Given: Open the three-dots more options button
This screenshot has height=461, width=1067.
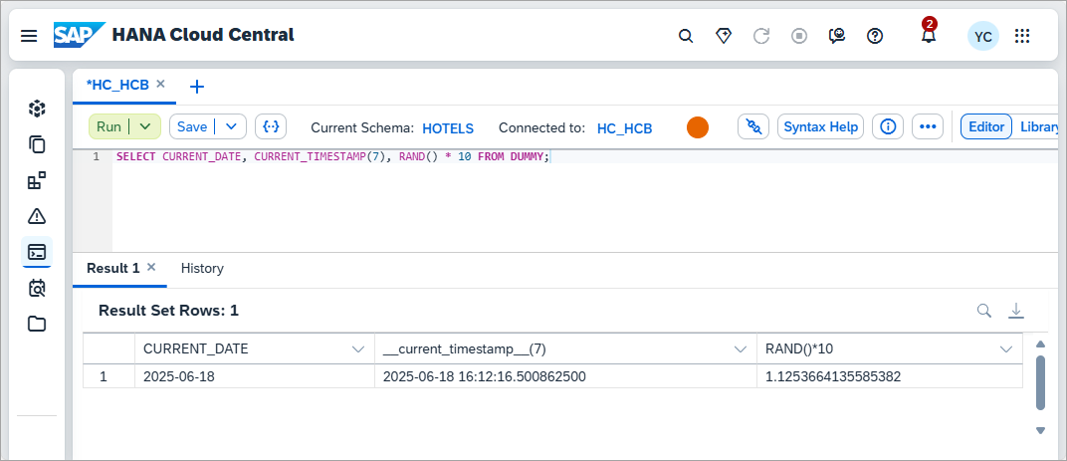Looking at the screenshot, I should click(928, 126).
